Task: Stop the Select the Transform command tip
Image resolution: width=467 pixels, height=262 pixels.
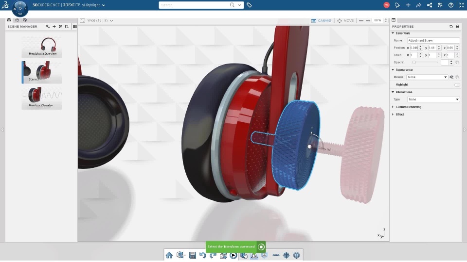Action: tap(261, 247)
